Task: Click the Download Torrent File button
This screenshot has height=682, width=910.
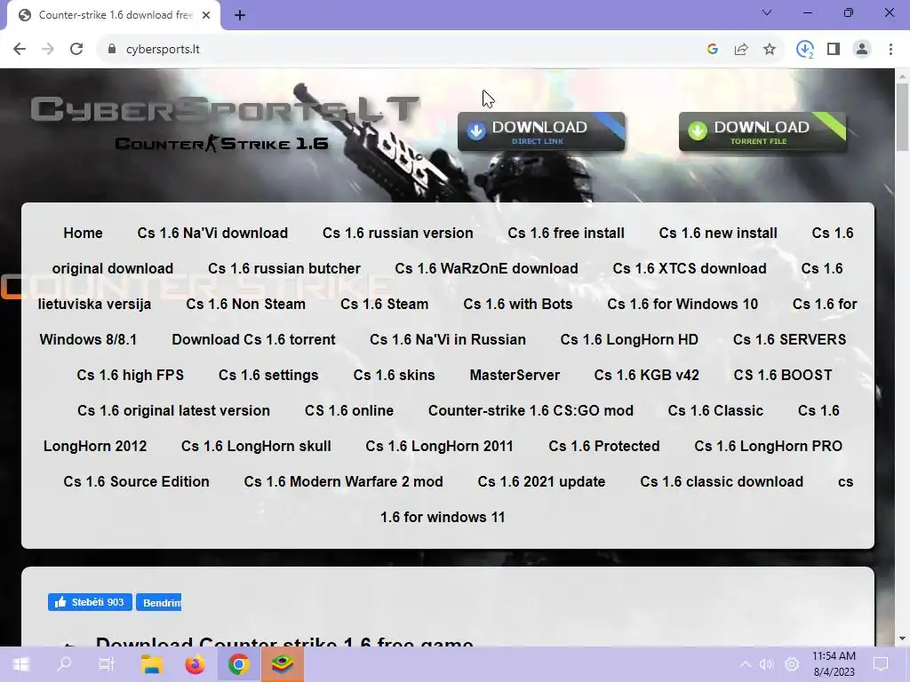Action: pos(762,131)
